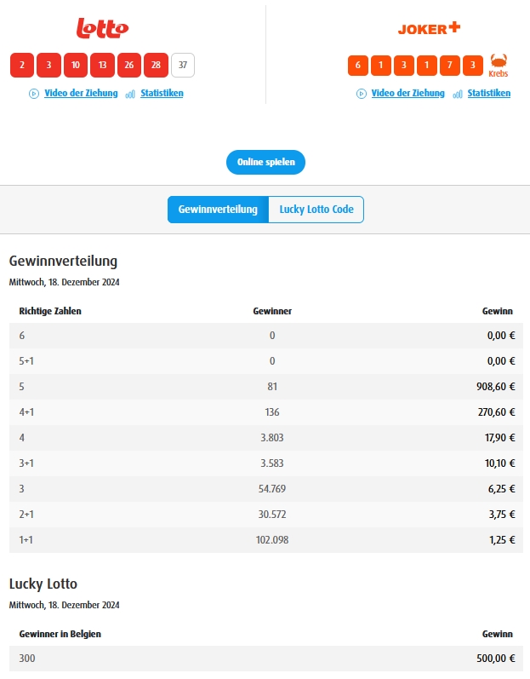Click the bar chart icon beside Joker+ Statistiken

[x=458, y=94]
